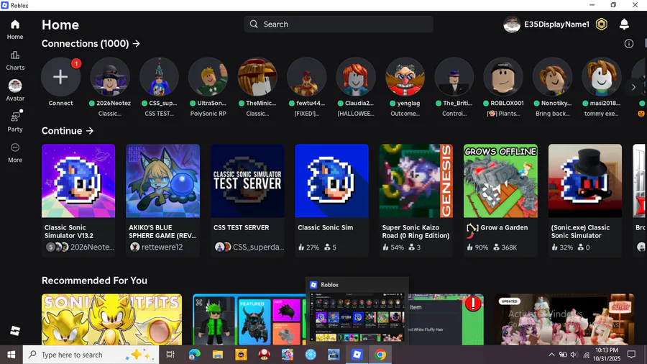Open Classic Sonic Simulator V13.2 thumbnail
647x364 pixels.
coord(78,181)
